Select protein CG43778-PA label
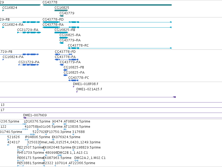 click(x=65, y=57)
